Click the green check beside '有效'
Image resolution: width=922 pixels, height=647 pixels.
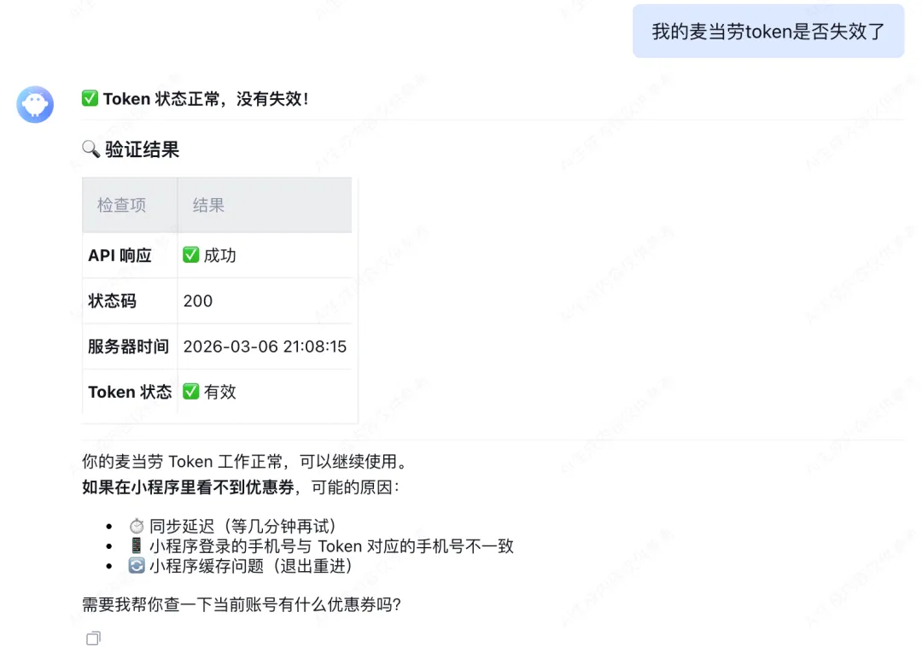pyautogui.click(x=190, y=392)
